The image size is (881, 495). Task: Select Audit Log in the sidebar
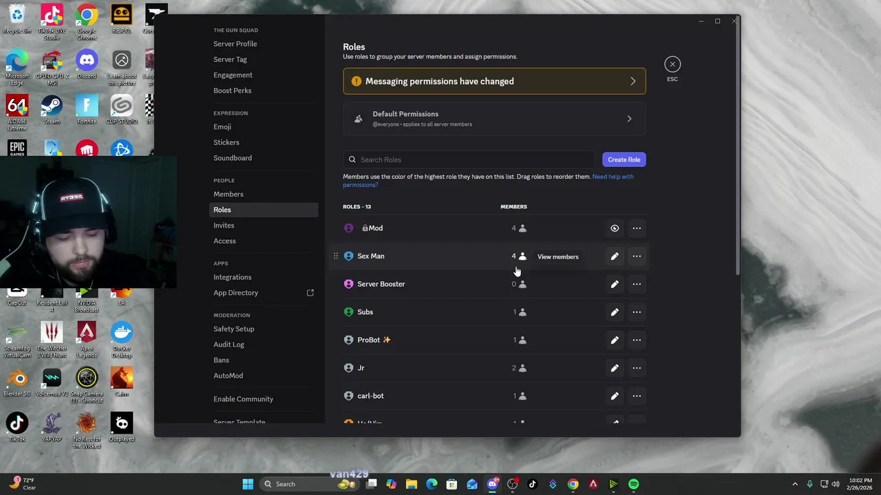click(x=229, y=344)
